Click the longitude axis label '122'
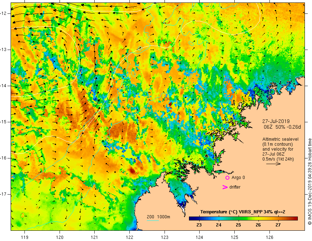Image resolution: width=312 pixels, height=241 pixels. pyautogui.click(x=129, y=237)
